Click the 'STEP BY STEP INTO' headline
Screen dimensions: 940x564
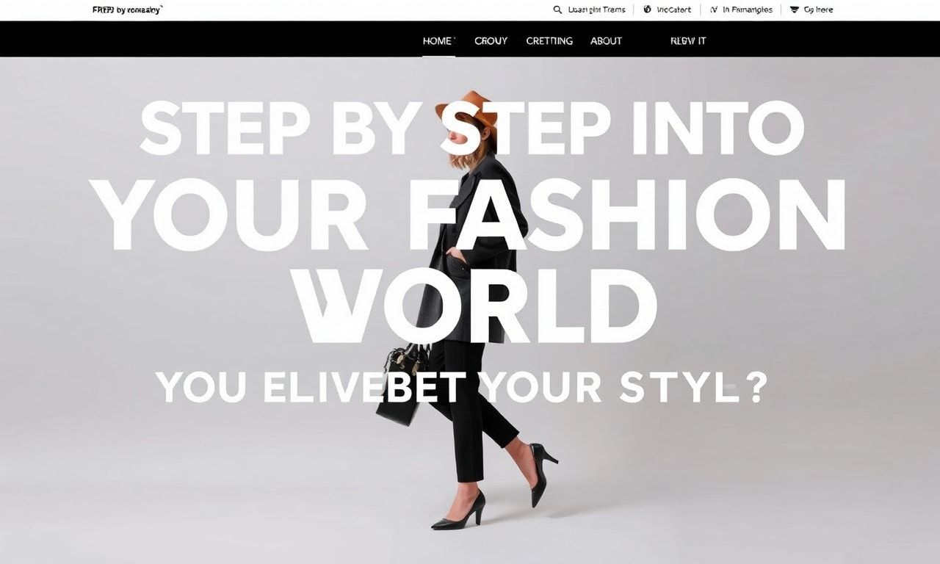[x=471, y=128]
